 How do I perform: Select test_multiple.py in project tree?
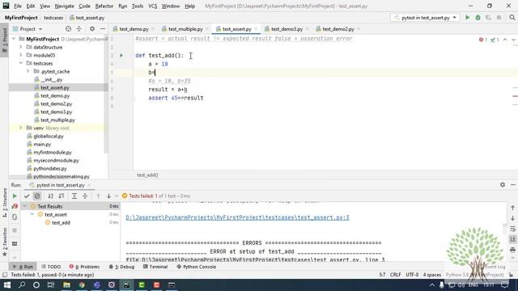pos(57,120)
